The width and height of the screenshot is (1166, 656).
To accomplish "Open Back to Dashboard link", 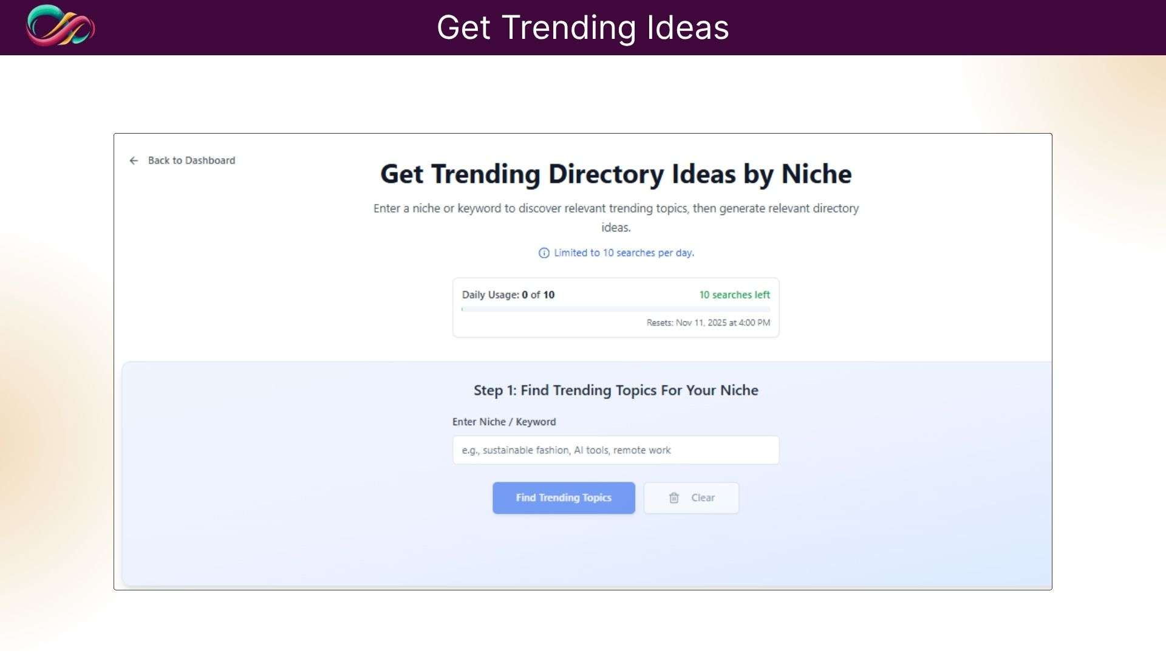I will [191, 160].
